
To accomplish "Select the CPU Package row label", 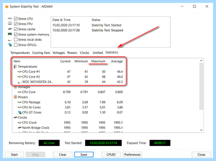I will (x=31, y=102).
